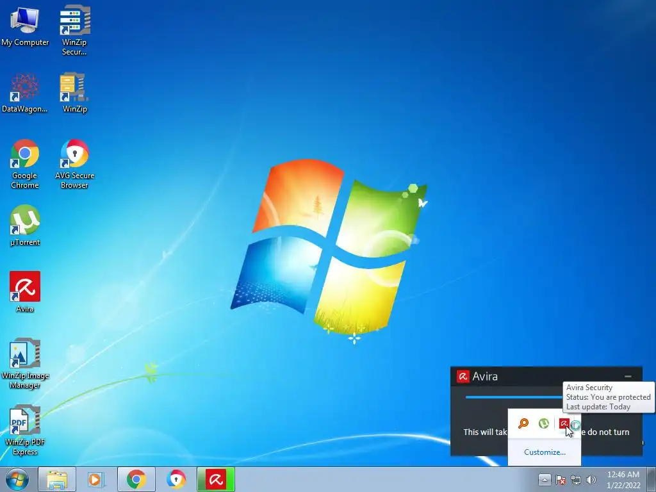
Task: Select AVG Secure Browser desktop shortcut
Action: pyautogui.click(x=74, y=163)
